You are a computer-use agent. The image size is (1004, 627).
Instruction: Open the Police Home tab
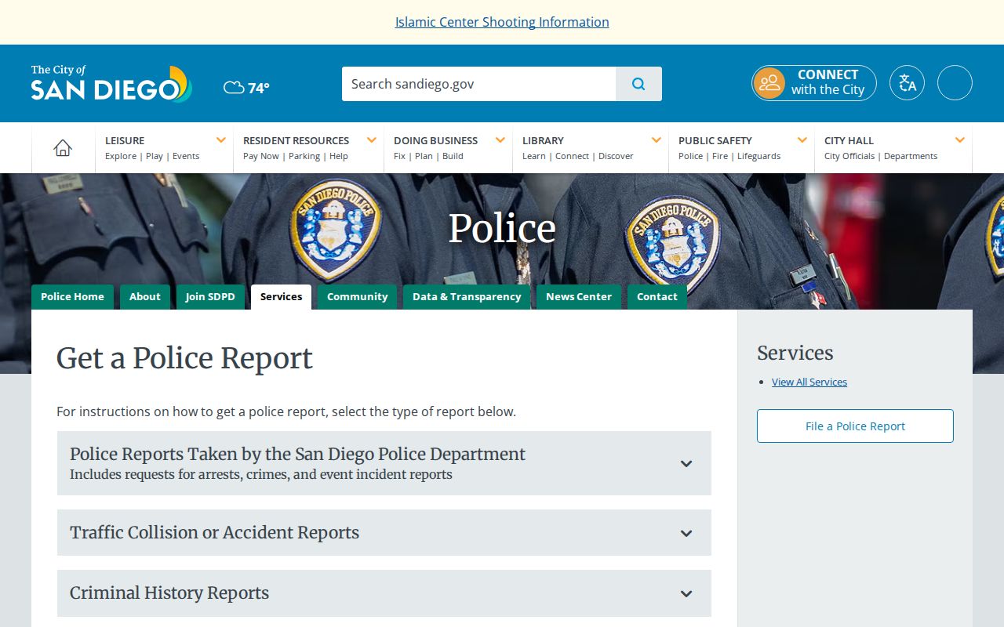72,297
